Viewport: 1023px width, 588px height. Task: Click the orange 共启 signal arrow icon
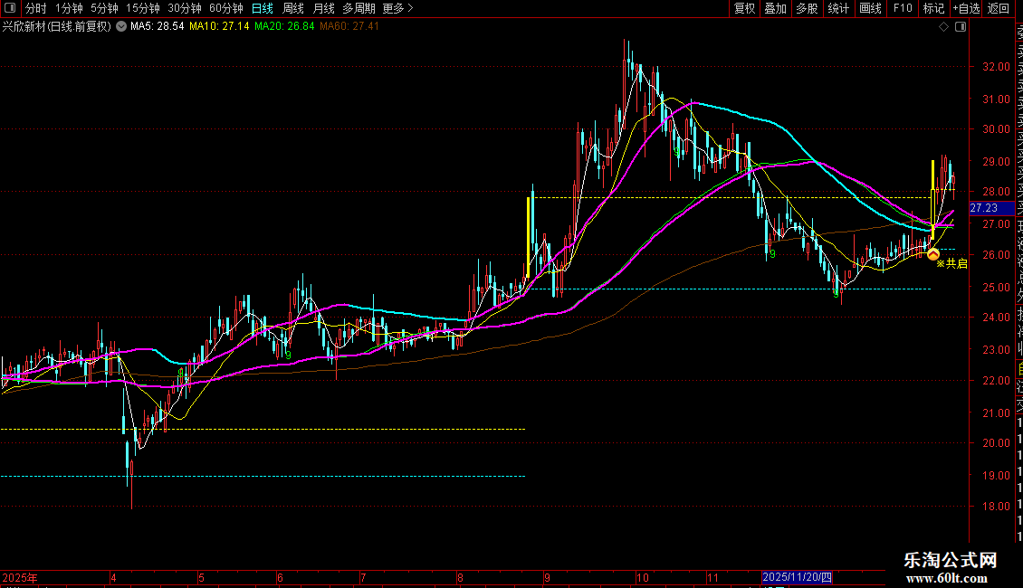tap(933, 254)
